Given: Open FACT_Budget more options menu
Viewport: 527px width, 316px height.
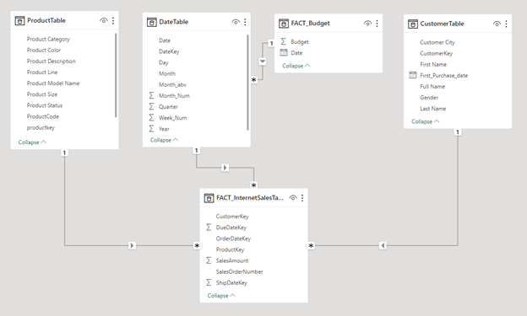Looking at the screenshot, I should tap(377, 24).
